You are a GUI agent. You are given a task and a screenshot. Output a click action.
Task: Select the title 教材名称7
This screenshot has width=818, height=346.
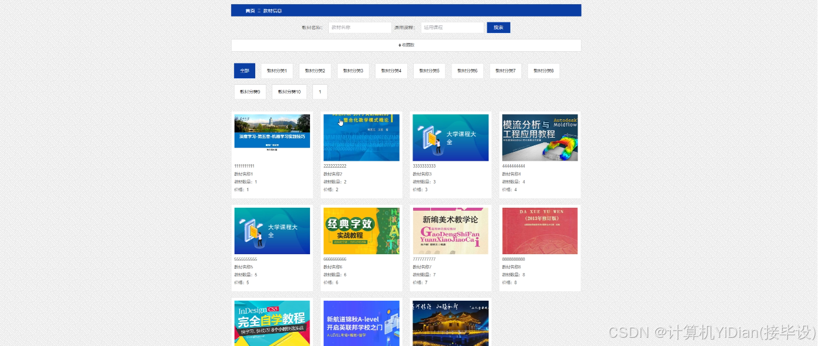[x=423, y=267]
